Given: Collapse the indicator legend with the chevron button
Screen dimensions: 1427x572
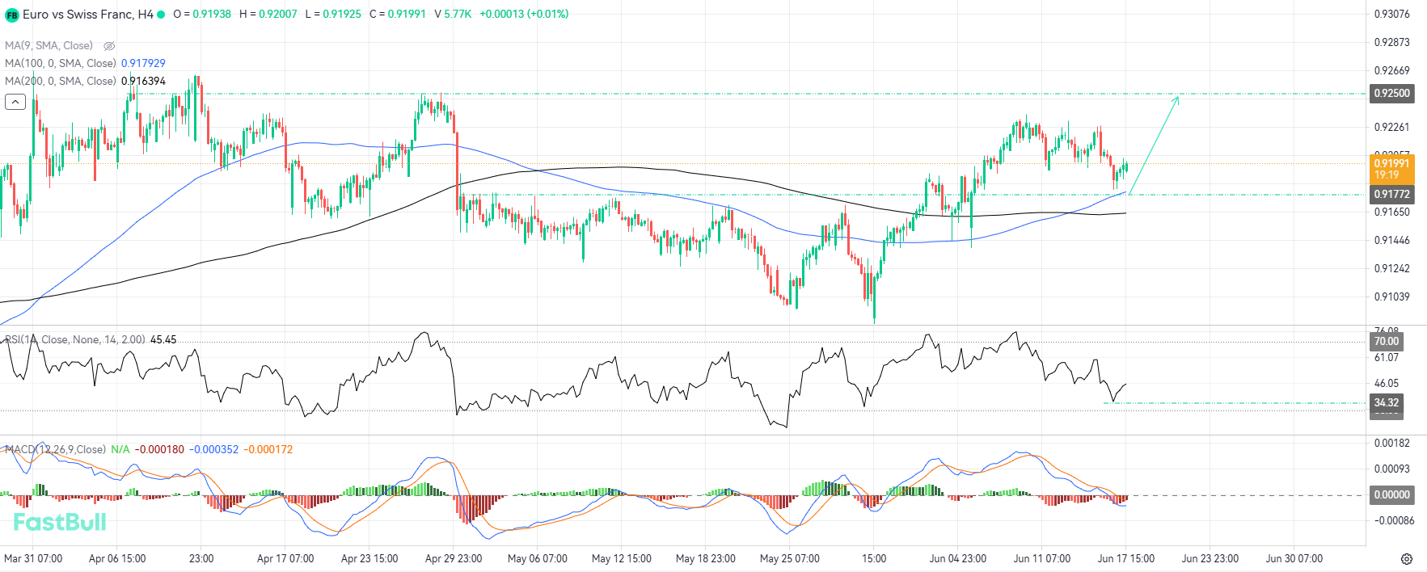Looking at the screenshot, I should (x=15, y=102).
